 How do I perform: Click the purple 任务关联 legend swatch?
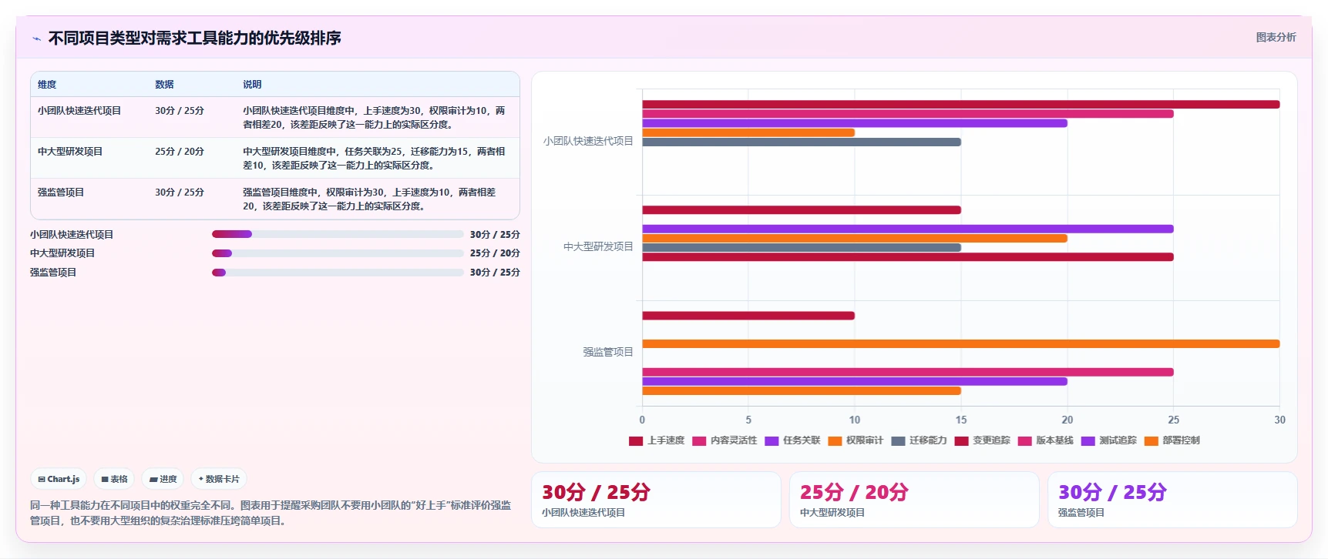click(772, 441)
